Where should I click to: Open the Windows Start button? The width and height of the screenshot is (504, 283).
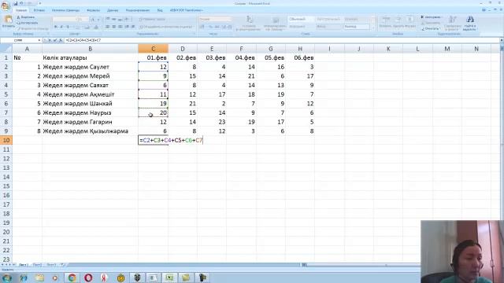(7, 277)
